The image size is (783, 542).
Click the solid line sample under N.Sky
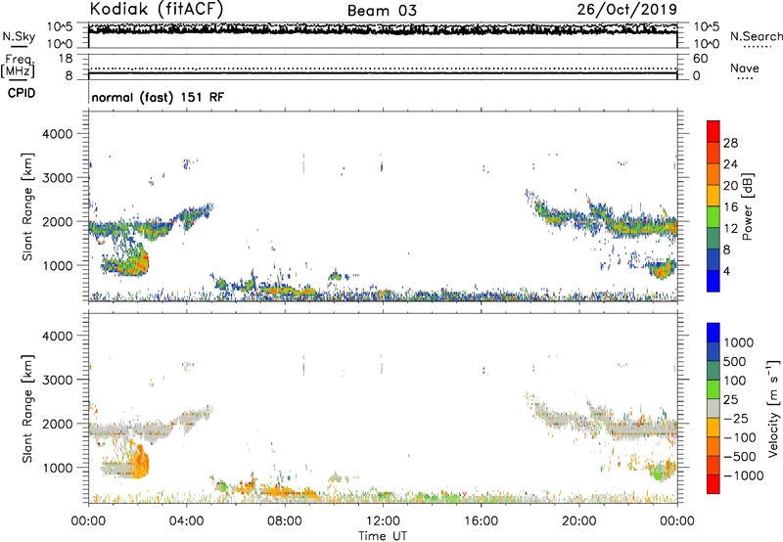(x=19, y=46)
